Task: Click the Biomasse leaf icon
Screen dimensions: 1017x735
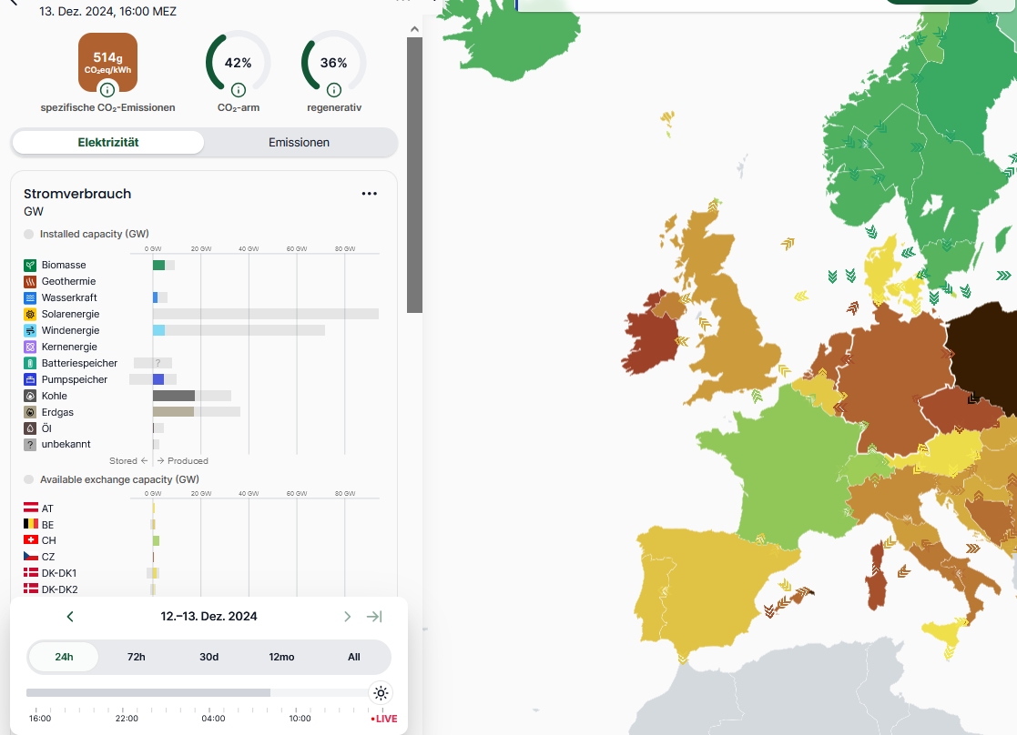Action: click(30, 265)
